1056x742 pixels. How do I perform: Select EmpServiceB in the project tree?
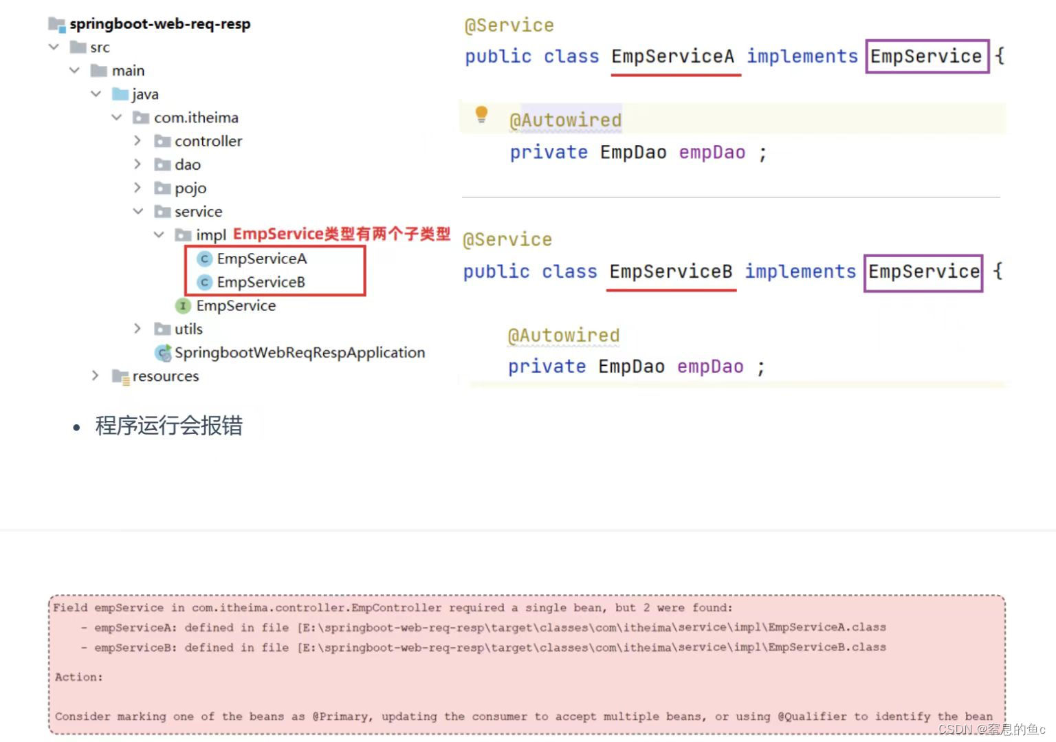(261, 282)
